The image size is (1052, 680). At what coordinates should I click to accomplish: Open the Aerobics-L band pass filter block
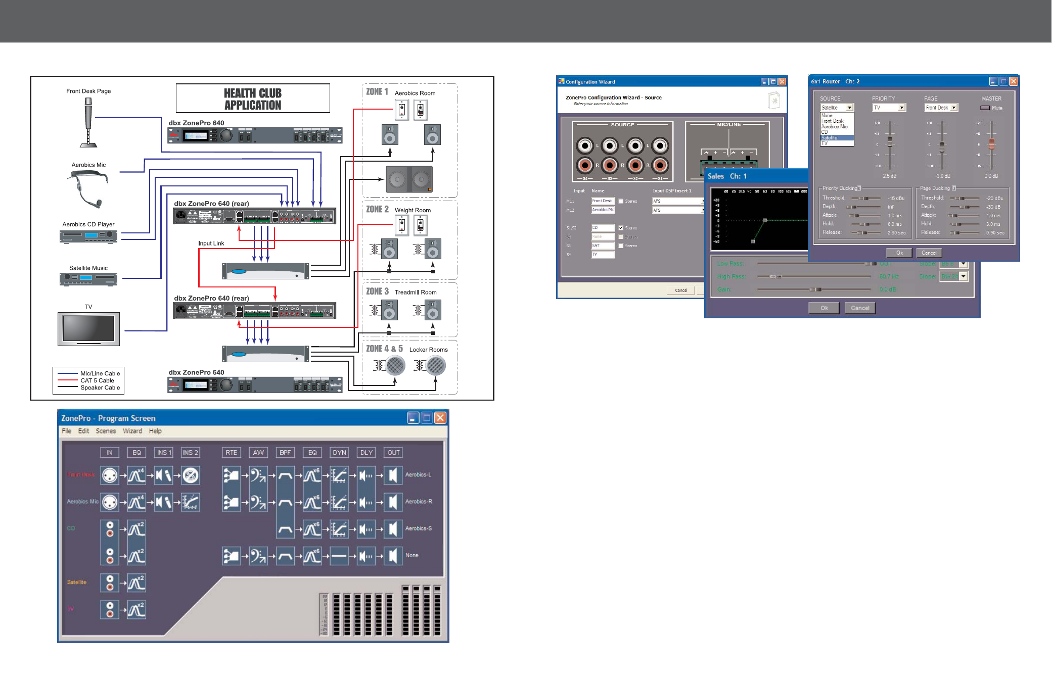[x=285, y=475]
